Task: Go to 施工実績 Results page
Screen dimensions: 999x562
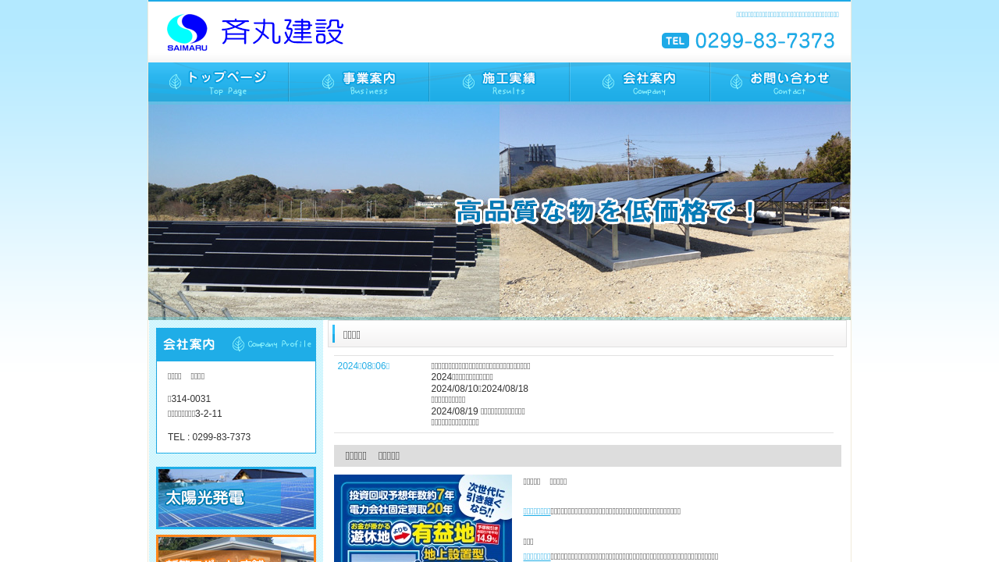Action: point(499,82)
